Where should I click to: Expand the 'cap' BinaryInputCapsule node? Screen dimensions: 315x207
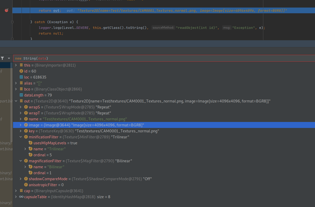[16, 191]
